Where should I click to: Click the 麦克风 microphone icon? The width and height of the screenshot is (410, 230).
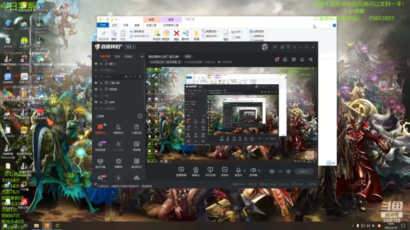coord(238,171)
